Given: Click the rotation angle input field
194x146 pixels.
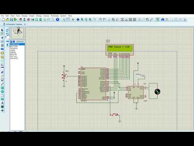Looking at the screenshot, I should tap(7, 37).
